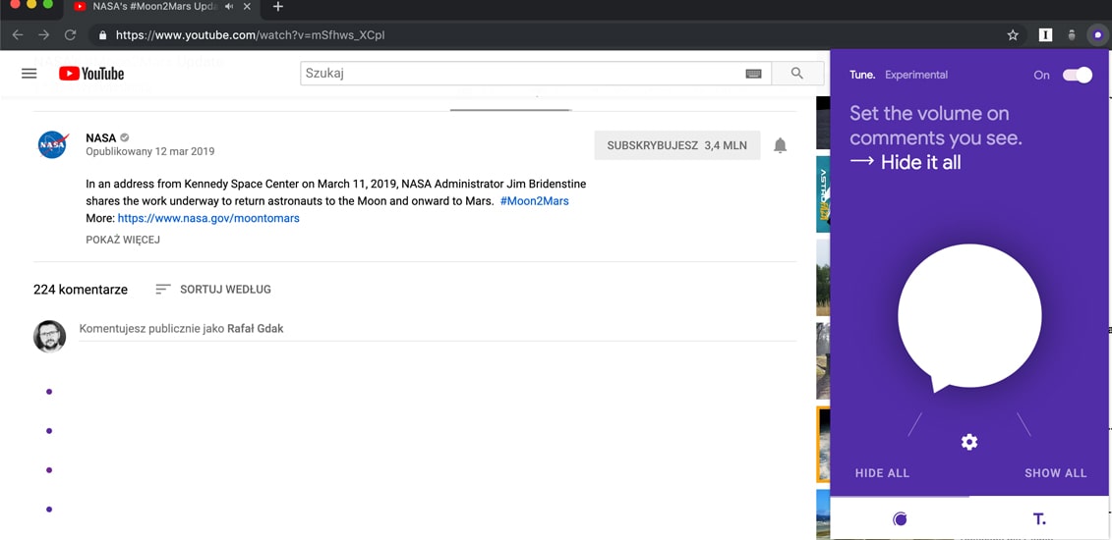
Task: Open SORTUJ WEDŁUG sort dropdown
Action: (213, 289)
